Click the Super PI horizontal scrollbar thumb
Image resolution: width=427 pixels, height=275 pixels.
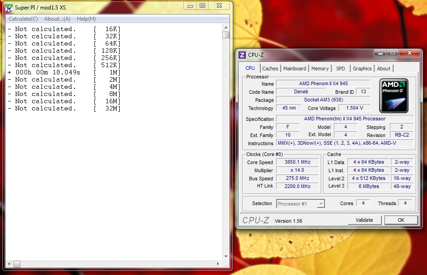pos(17,264)
